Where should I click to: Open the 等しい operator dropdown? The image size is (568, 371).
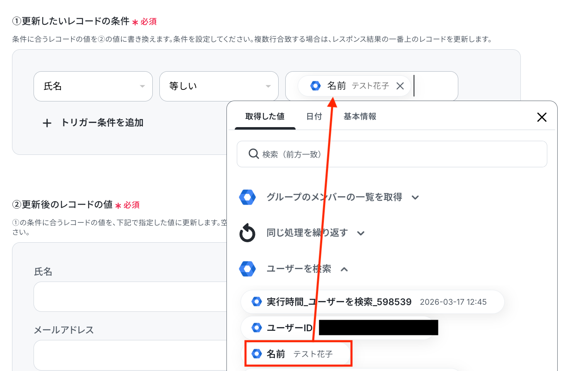219,86
